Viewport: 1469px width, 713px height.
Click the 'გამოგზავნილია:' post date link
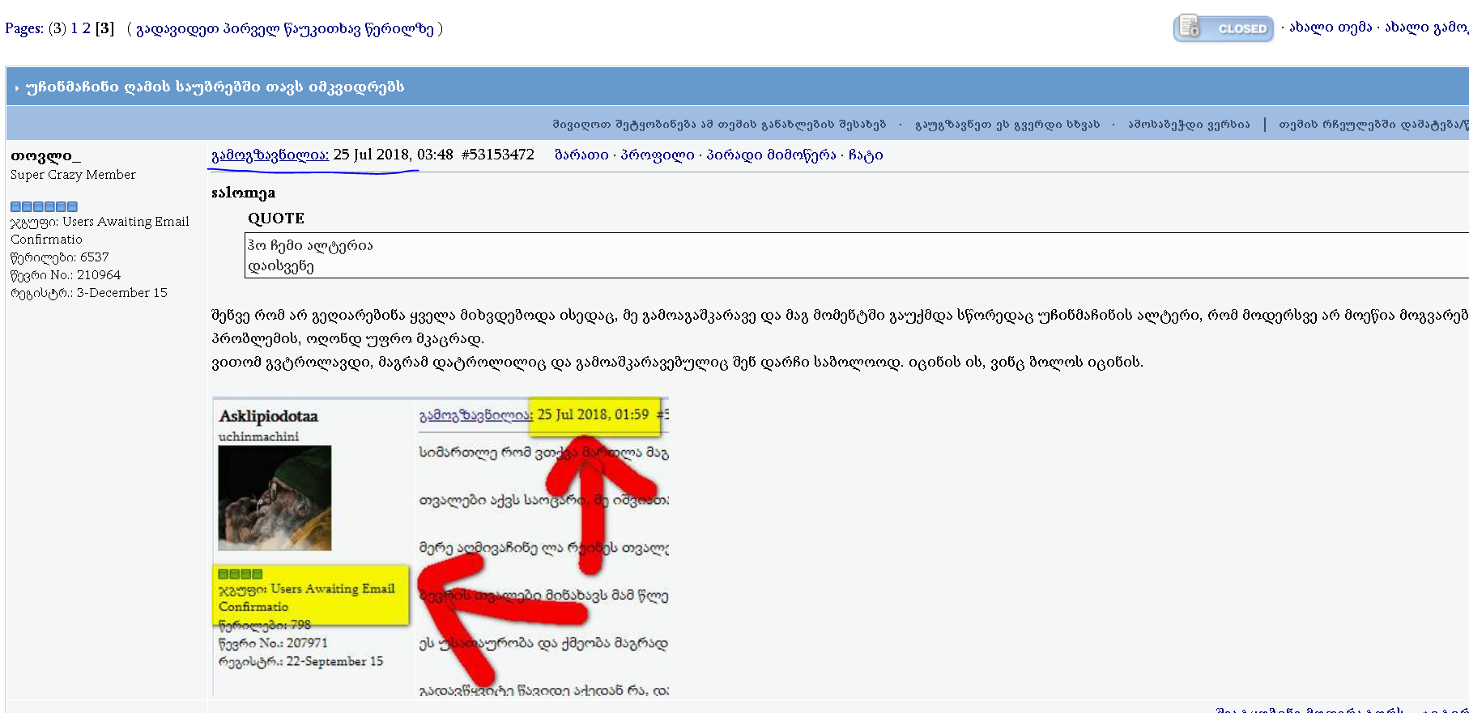point(270,155)
